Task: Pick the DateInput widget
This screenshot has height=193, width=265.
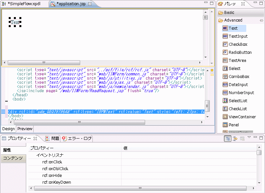Action: pyautogui.click(x=238, y=85)
